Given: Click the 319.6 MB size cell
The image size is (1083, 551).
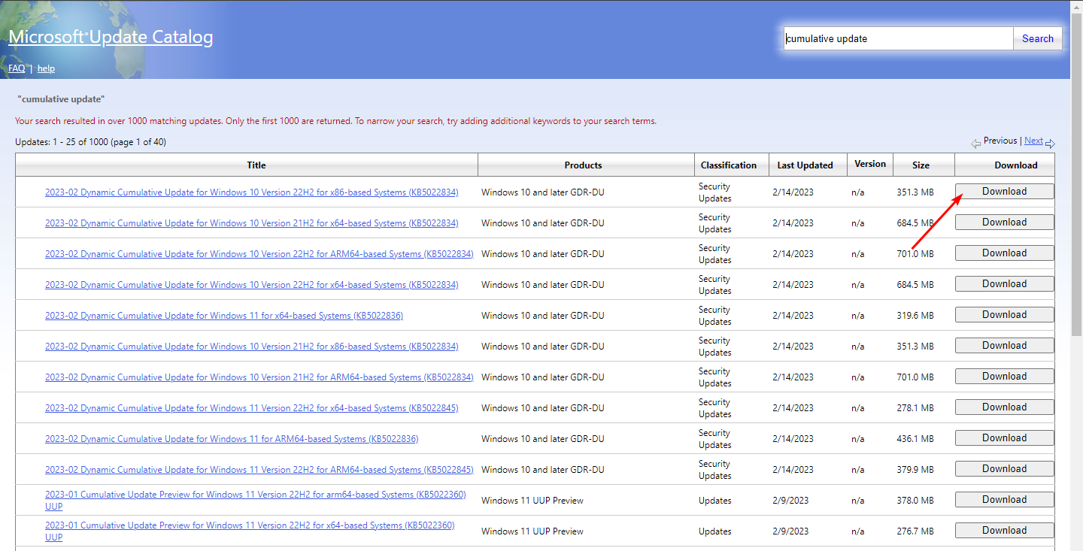Looking at the screenshot, I should [915, 316].
